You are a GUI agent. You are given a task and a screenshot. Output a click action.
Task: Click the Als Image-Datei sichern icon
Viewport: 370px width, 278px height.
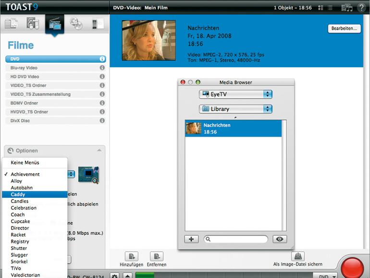(298, 256)
